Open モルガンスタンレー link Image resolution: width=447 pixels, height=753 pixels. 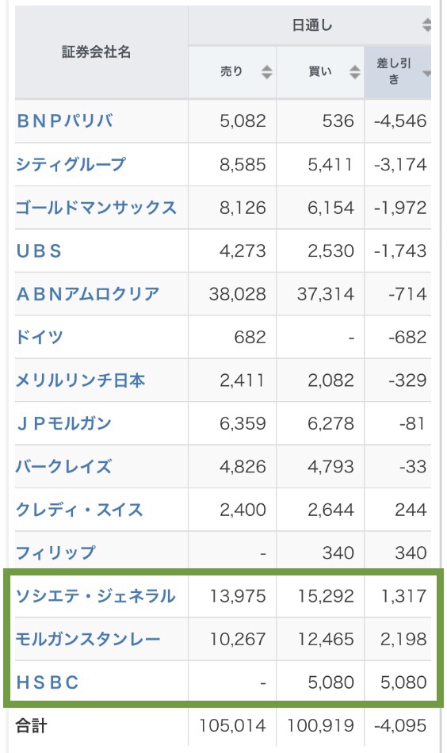click(x=88, y=639)
